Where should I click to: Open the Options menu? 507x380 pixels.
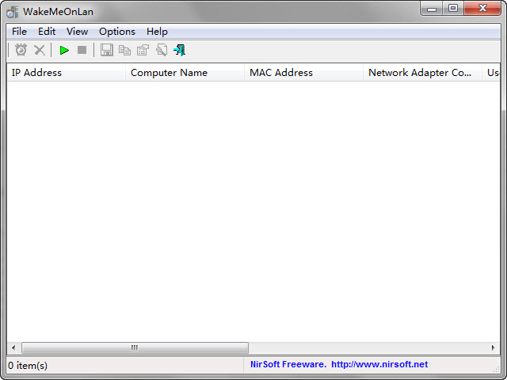coord(117,32)
